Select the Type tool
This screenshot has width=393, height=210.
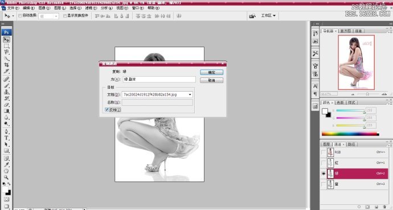tap(6, 138)
